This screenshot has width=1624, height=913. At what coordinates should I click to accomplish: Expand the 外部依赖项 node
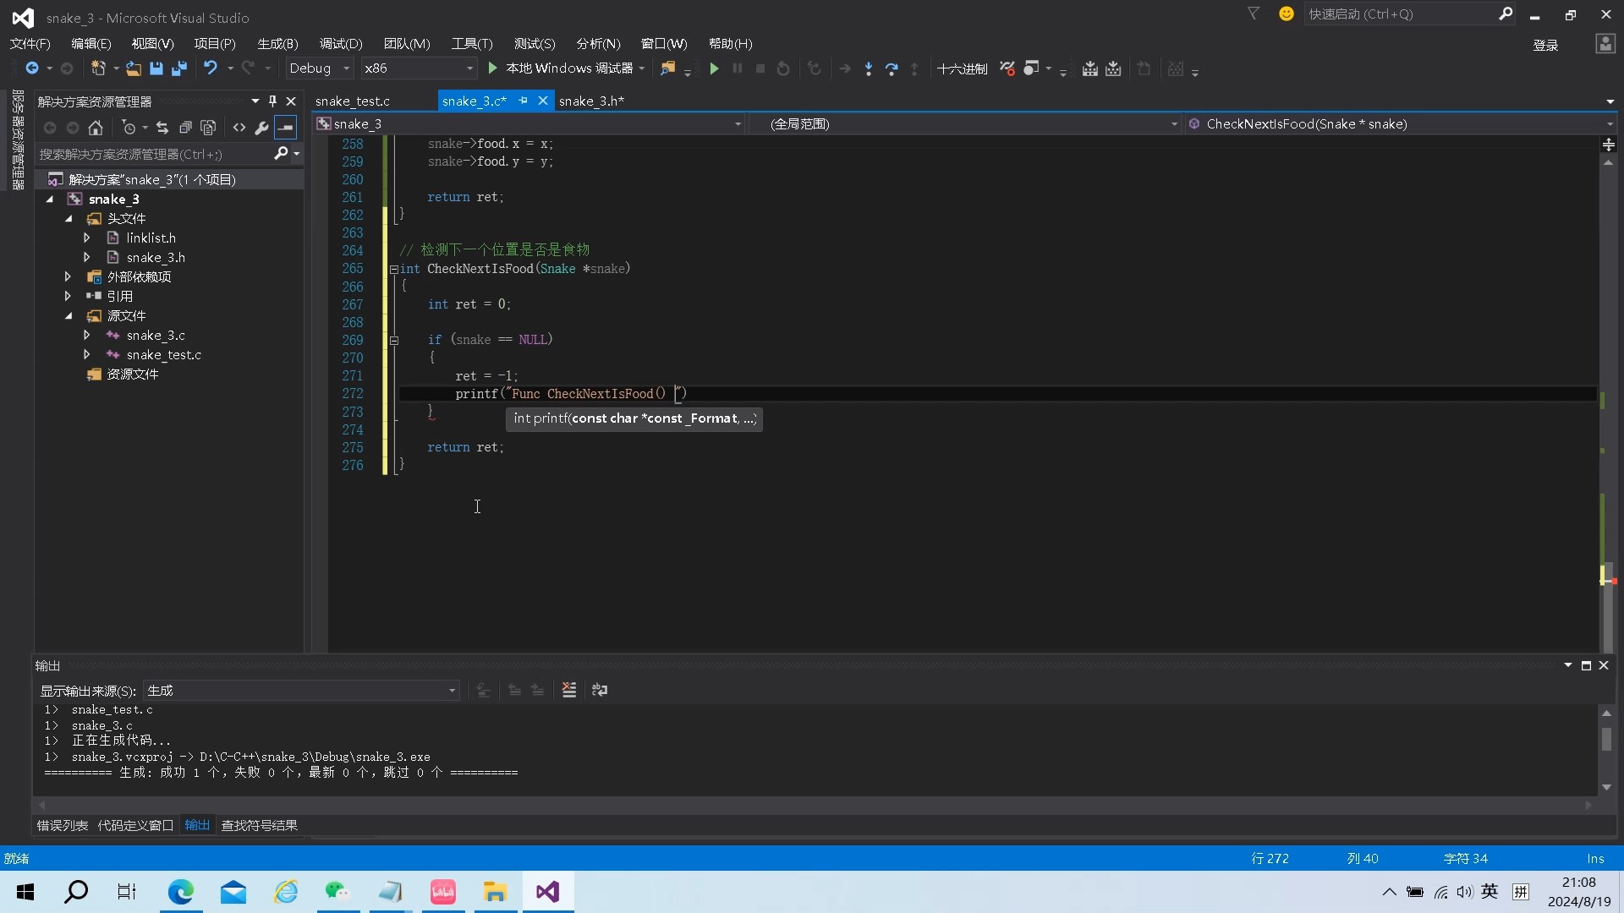(x=69, y=276)
